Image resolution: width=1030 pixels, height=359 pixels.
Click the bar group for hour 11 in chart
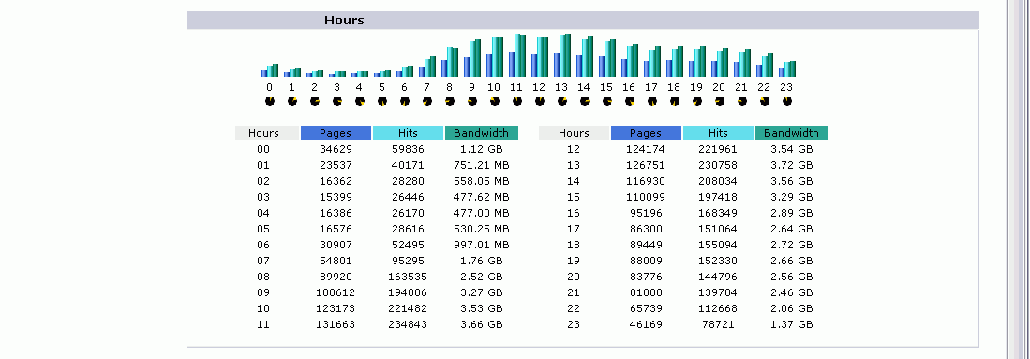517,55
